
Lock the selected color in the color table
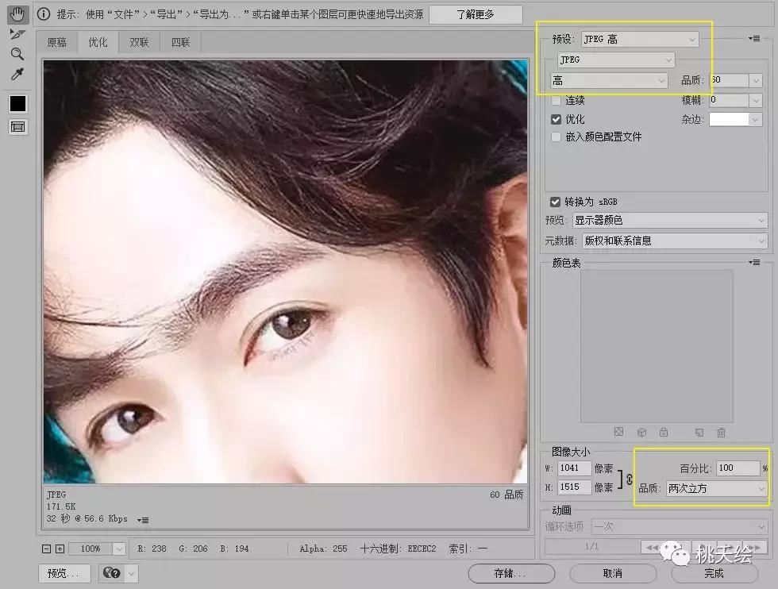click(664, 433)
